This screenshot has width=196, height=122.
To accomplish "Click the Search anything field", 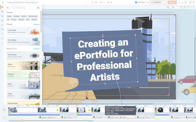I will [26, 8].
